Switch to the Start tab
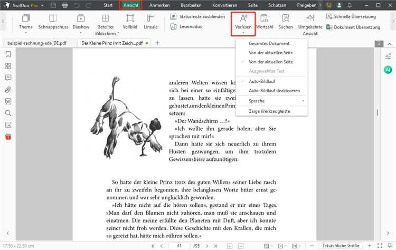This screenshot has height=250, width=396. click(108, 5)
